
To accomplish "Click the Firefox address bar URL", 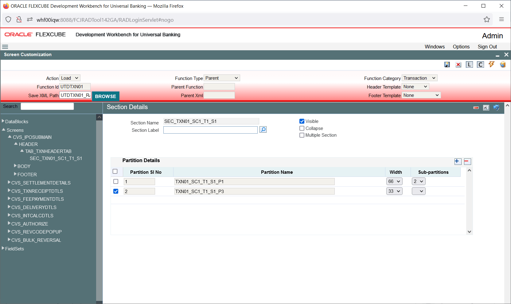I will [105, 20].
